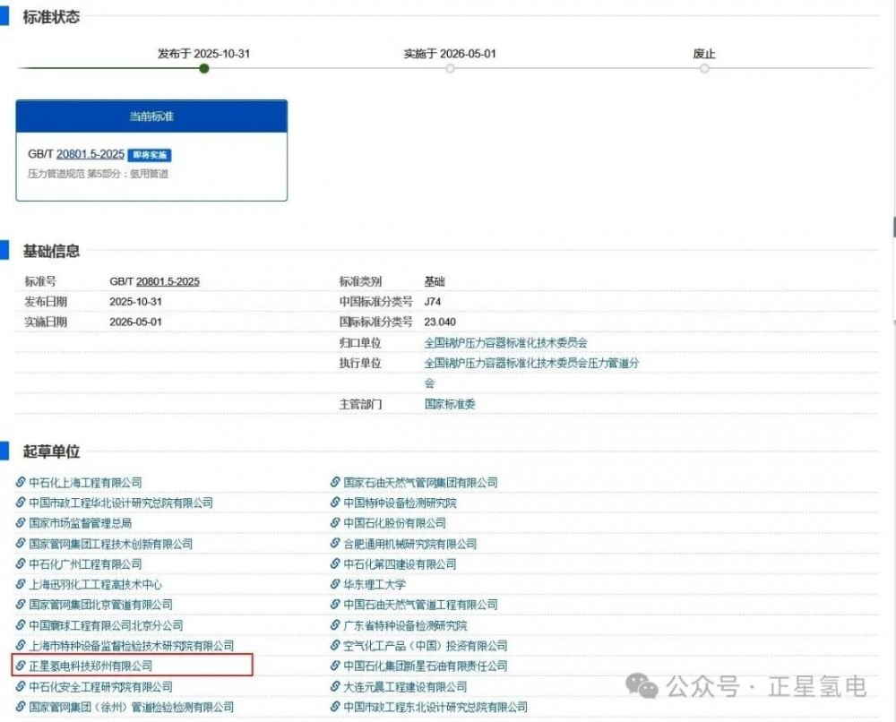896x722 pixels.
Task: Click the vertical scrollbar on the right edge
Action: click(x=893, y=227)
